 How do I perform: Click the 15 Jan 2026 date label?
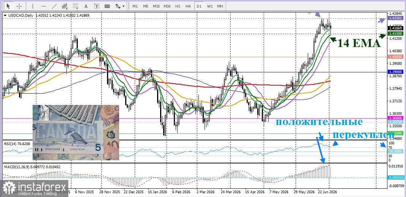pyautogui.click(x=157, y=192)
